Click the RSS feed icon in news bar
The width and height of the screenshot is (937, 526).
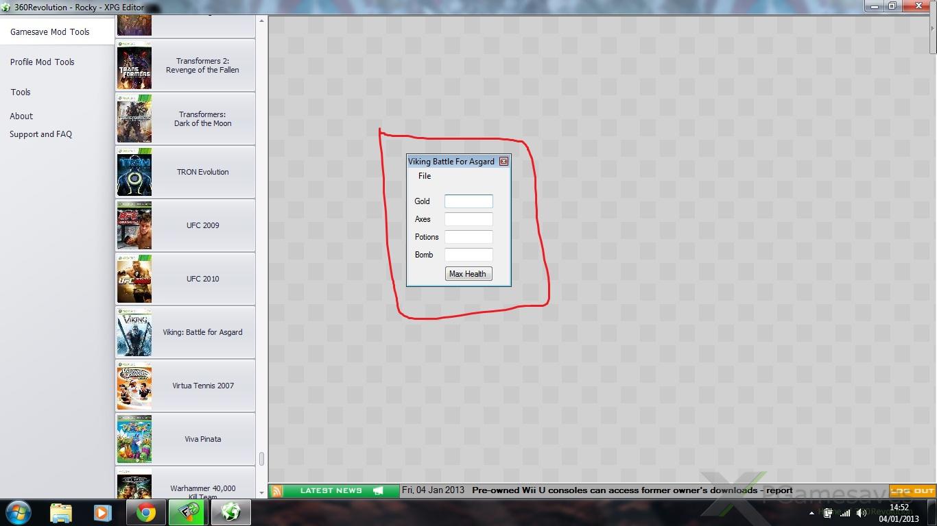tap(276, 491)
